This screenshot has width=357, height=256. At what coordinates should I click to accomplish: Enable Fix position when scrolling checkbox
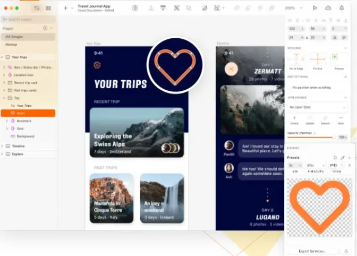[289, 87]
